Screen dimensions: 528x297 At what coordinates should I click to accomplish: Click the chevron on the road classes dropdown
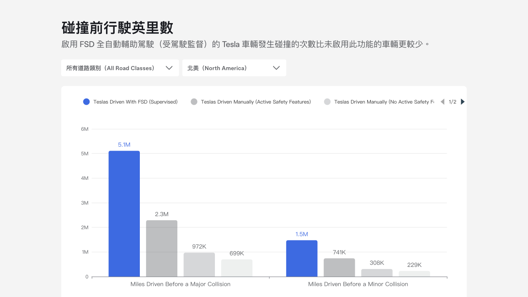[x=169, y=68]
